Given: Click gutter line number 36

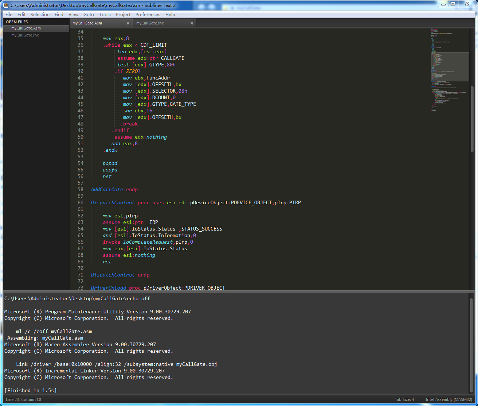Looking at the screenshot, I should [81, 45].
